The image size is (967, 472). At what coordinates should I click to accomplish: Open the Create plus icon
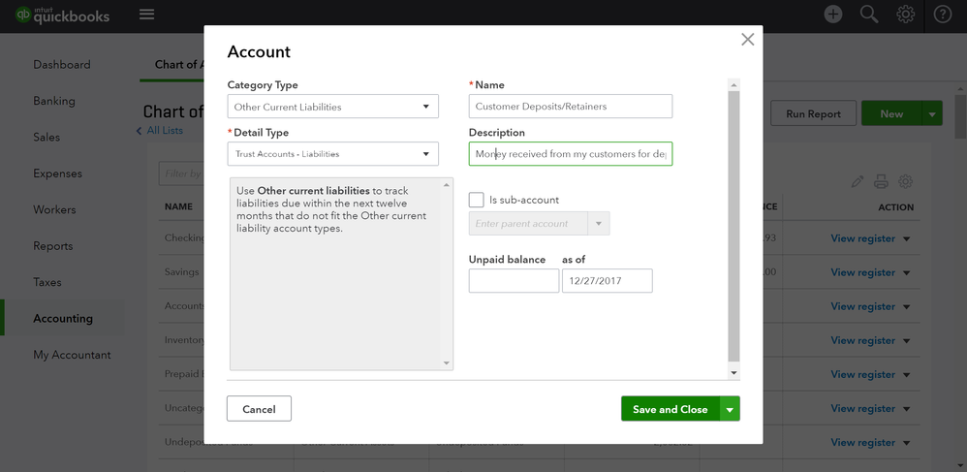[x=833, y=15]
